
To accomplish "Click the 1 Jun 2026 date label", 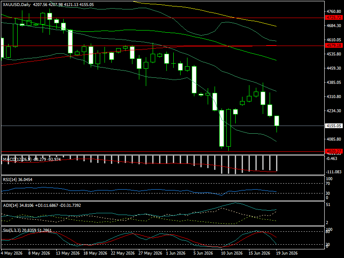I will click(x=176, y=253).
